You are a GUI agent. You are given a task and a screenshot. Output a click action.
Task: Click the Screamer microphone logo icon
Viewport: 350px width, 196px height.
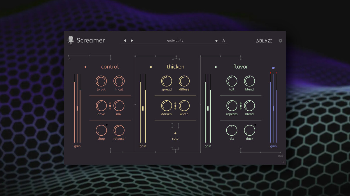point(71,40)
